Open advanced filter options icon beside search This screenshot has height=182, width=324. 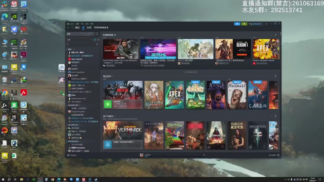pyautogui.click(x=97, y=44)
